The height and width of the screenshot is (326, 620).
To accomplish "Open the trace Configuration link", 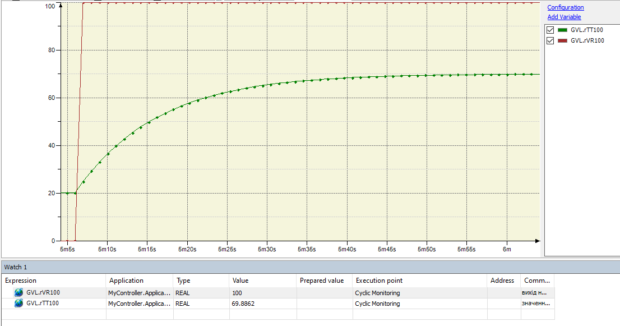I will pos(565,7).
